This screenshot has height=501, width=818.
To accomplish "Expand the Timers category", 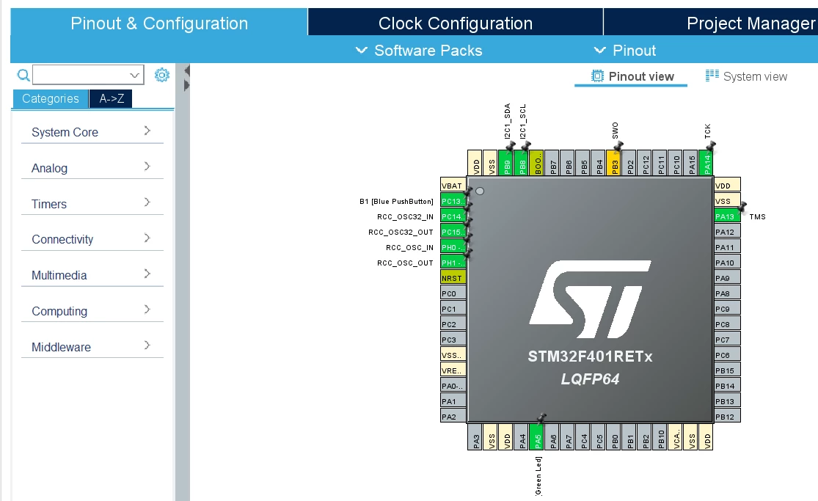I will tap(92, 204).
